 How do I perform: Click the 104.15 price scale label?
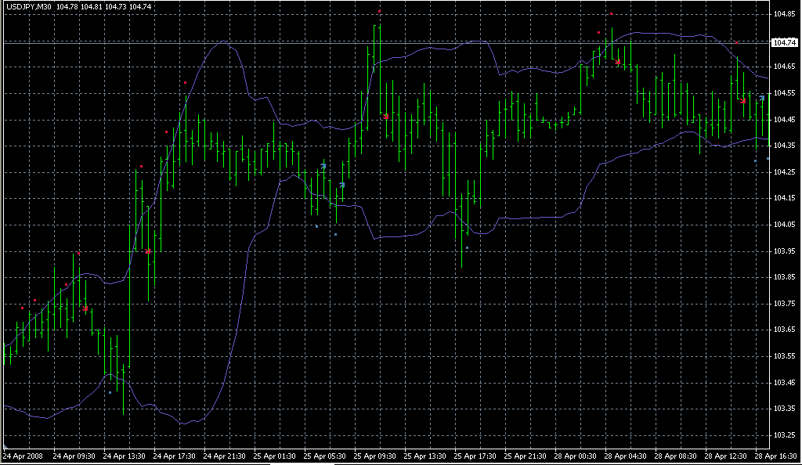(x=784, y=198)
